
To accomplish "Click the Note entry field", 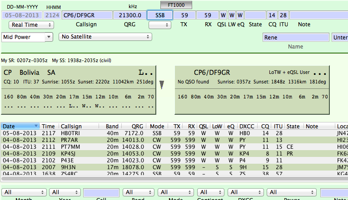I will pos(319,15).
